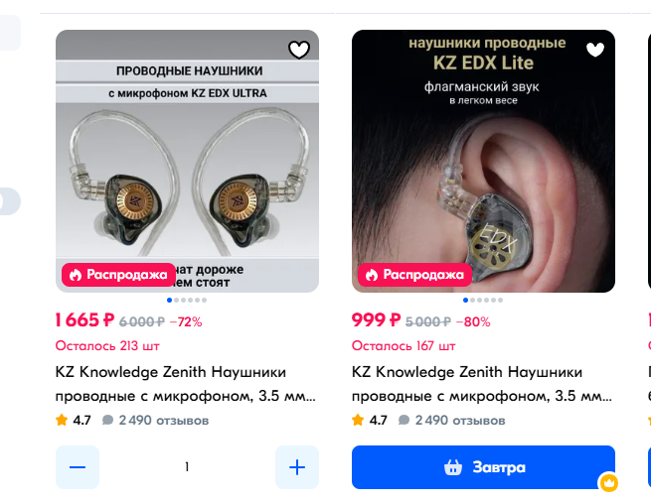The height and width of the screenshot is (504, 651).
Task: Click the Распродажа badge on EDX ULTRA
Action: click(x=118, y=275)
